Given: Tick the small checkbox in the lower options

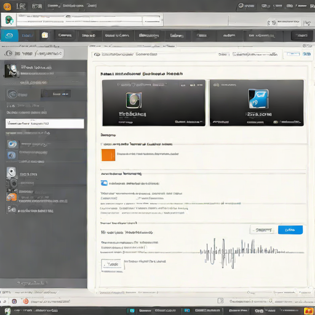Looking at the screenshot, I should click(x=145, y=247).
